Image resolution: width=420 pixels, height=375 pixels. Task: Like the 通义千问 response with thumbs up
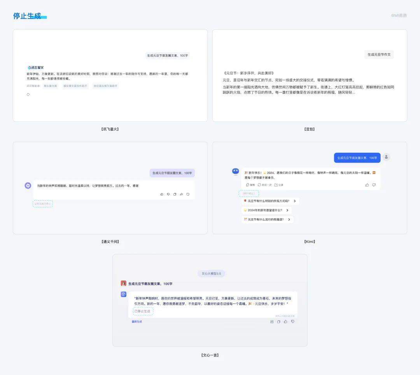tap(162, 194)
